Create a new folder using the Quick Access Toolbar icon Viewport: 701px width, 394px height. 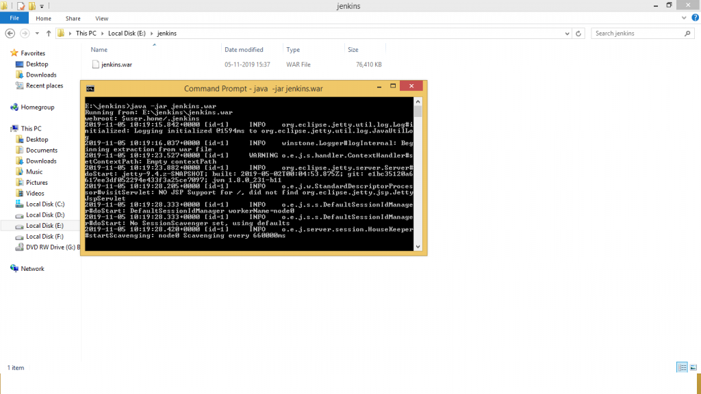click(31, 5)
